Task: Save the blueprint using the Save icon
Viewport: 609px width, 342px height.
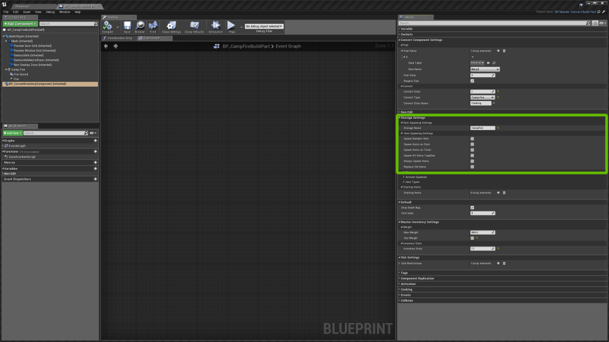Action: pyautogui.click(x=127, y=26)
